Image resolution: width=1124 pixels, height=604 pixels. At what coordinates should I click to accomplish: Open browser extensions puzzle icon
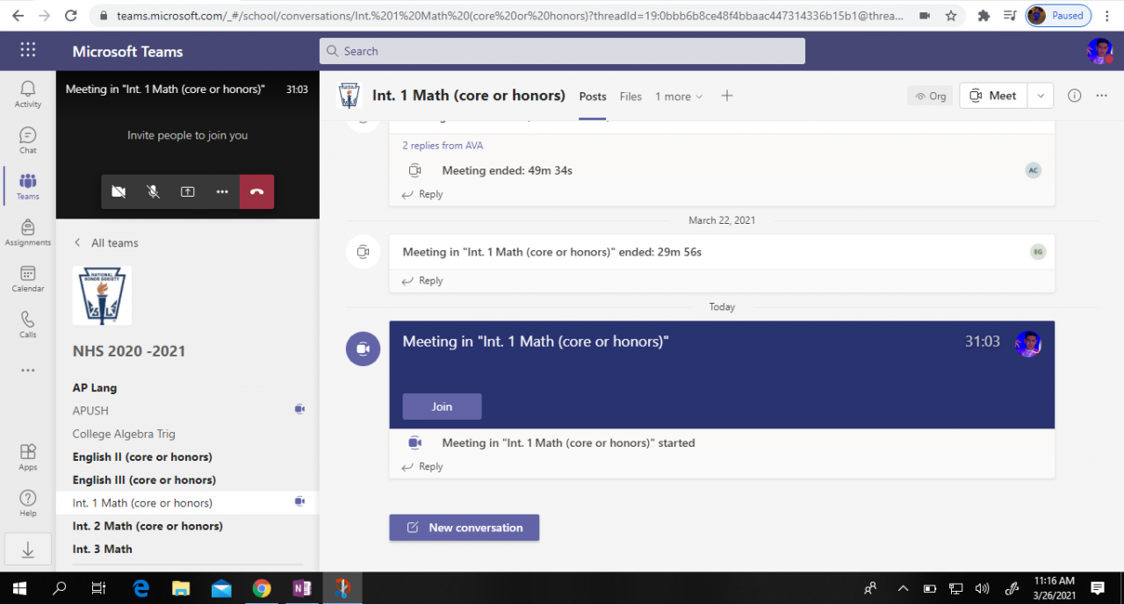(x=983, y=16)
